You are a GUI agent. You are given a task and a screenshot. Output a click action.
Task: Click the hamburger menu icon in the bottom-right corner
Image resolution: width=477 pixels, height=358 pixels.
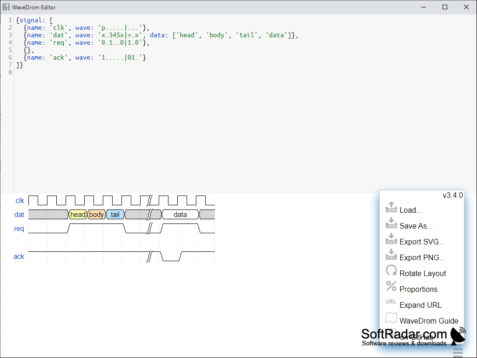click(457, 352)
